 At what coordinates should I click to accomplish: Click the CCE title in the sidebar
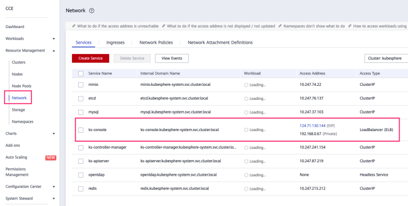pyautogui.click(x=9, y=8)
